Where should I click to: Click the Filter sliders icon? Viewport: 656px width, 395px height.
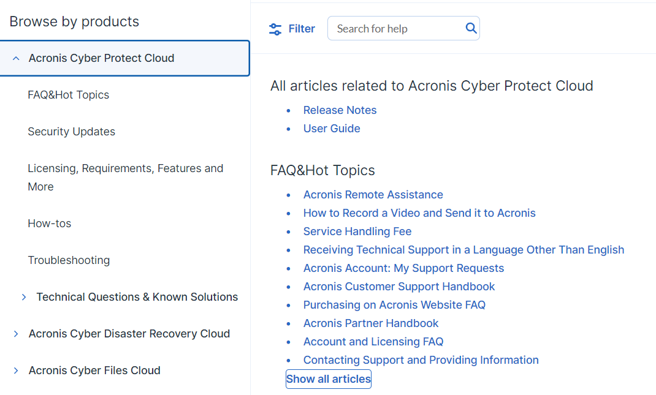[x=275, y=29]
